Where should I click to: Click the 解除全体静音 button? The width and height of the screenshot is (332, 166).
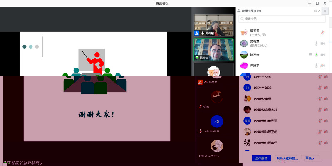[x=287, y=158]
